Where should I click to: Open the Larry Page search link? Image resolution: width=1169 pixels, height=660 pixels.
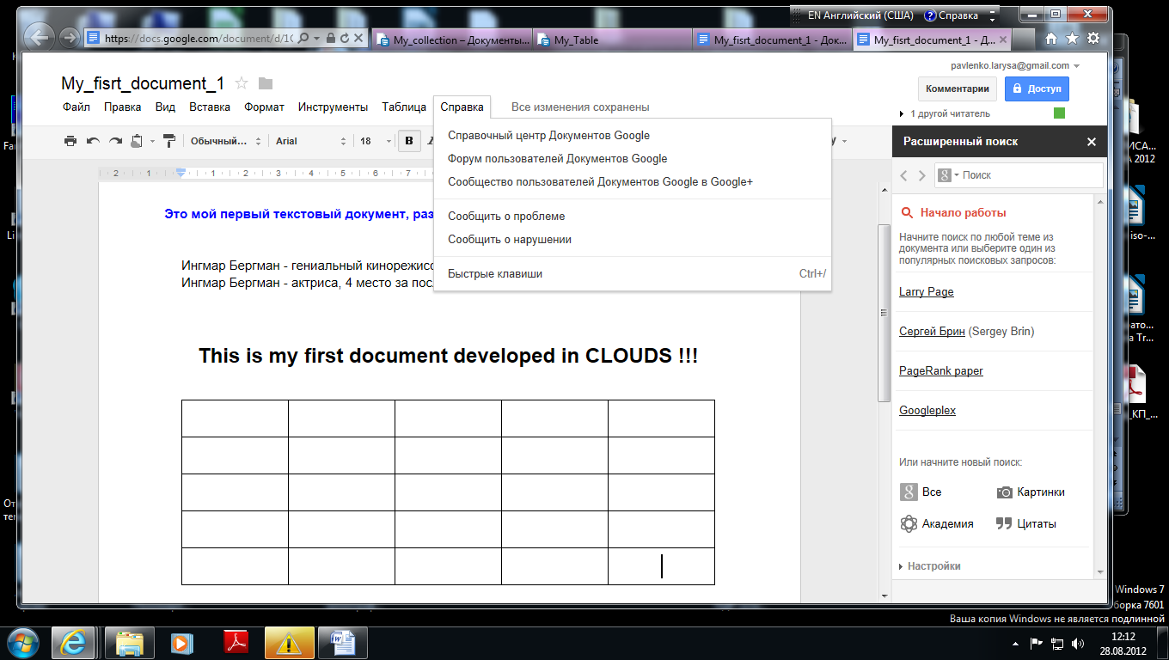[927, 292]
